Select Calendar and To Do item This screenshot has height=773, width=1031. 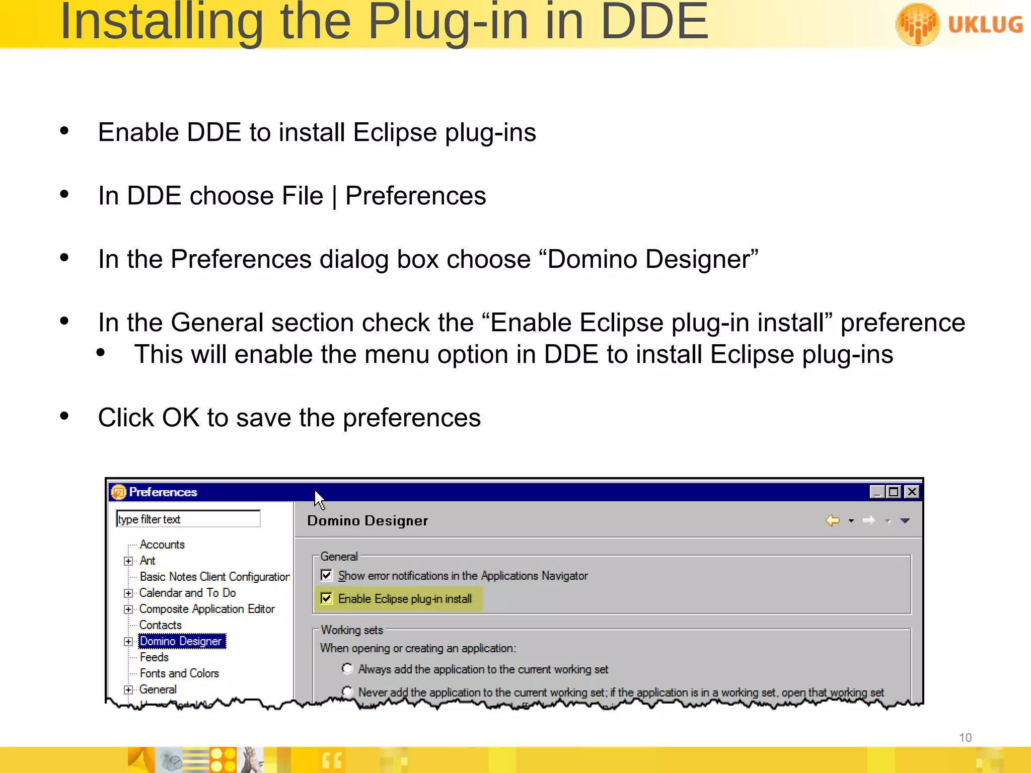click(x=188, y=593)
